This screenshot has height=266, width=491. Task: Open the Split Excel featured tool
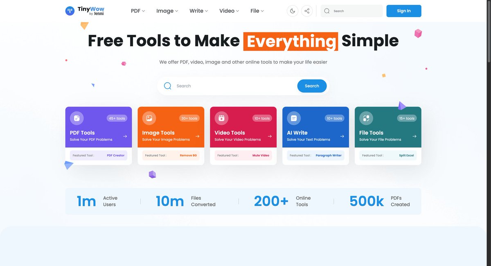coord(407,156)
